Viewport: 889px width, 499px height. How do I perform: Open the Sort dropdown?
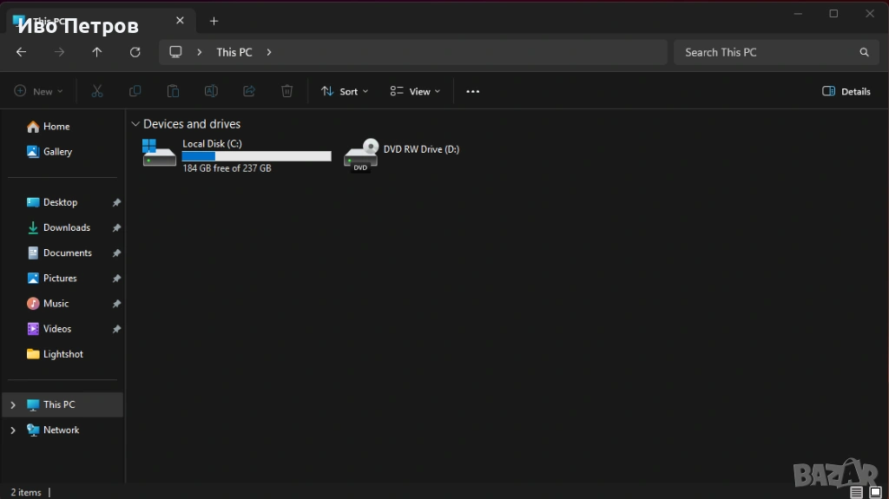point(345,91)
